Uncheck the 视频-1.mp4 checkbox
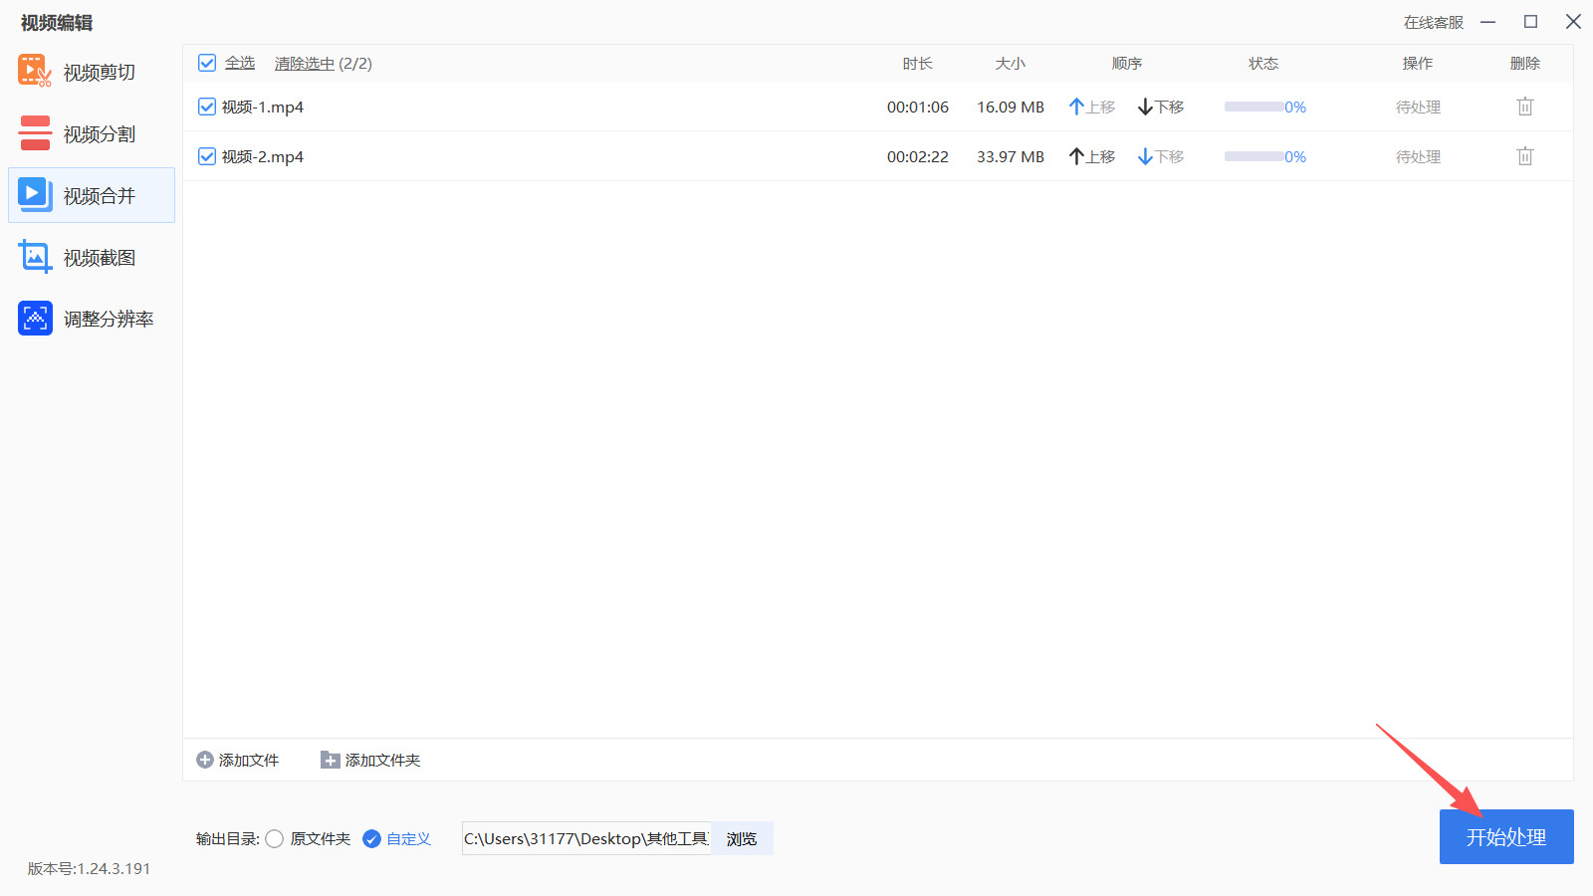This screenshot has height=896, width=1593. [x=207, y=107]
